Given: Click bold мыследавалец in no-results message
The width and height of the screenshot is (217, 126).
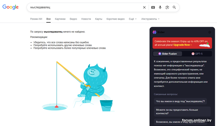Looking at the screenshot, I should (53, 32).
